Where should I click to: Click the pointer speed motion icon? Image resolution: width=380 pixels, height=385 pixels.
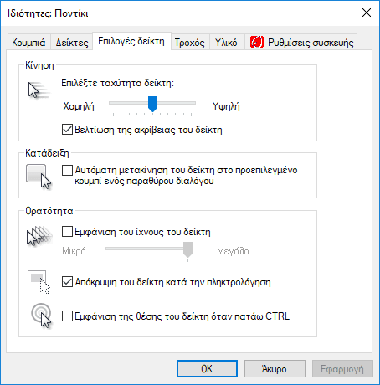pos(39,90)
